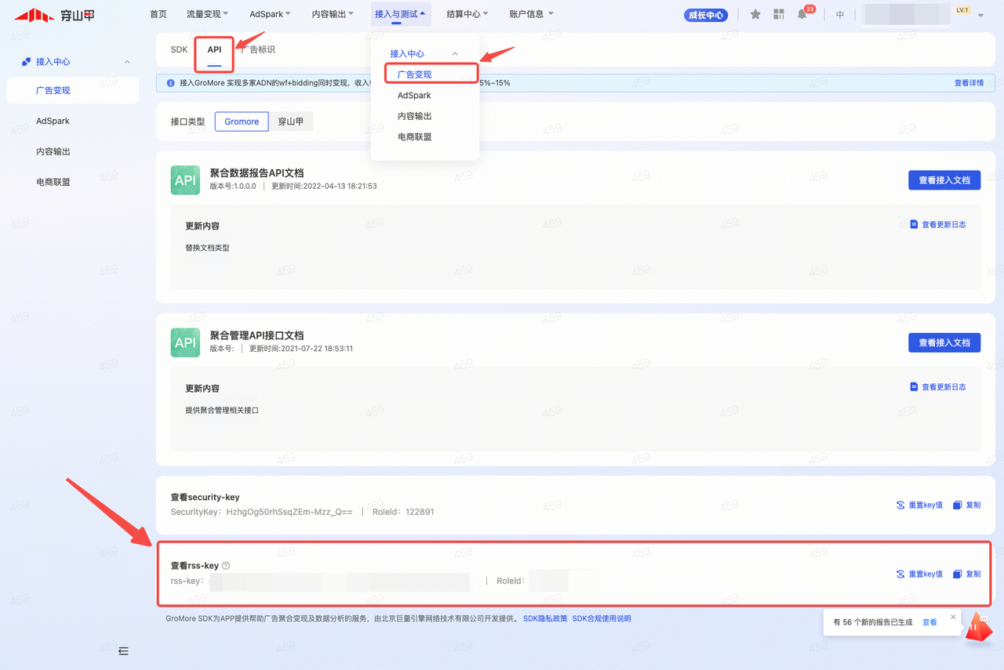Click the star favorites icon in header
This screenshot has width=1004, height=670.
(755, 14)
